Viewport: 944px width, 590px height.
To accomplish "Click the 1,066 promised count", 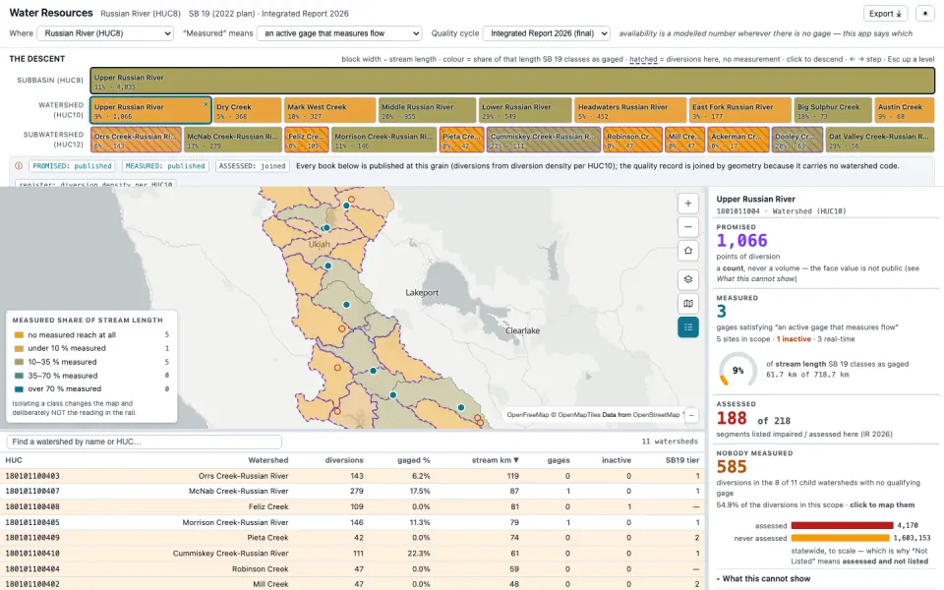I will coord(741,241).
